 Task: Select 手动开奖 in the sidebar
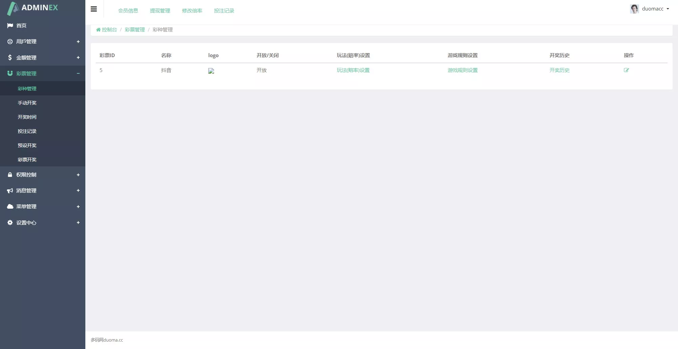[x=27, y=103]
